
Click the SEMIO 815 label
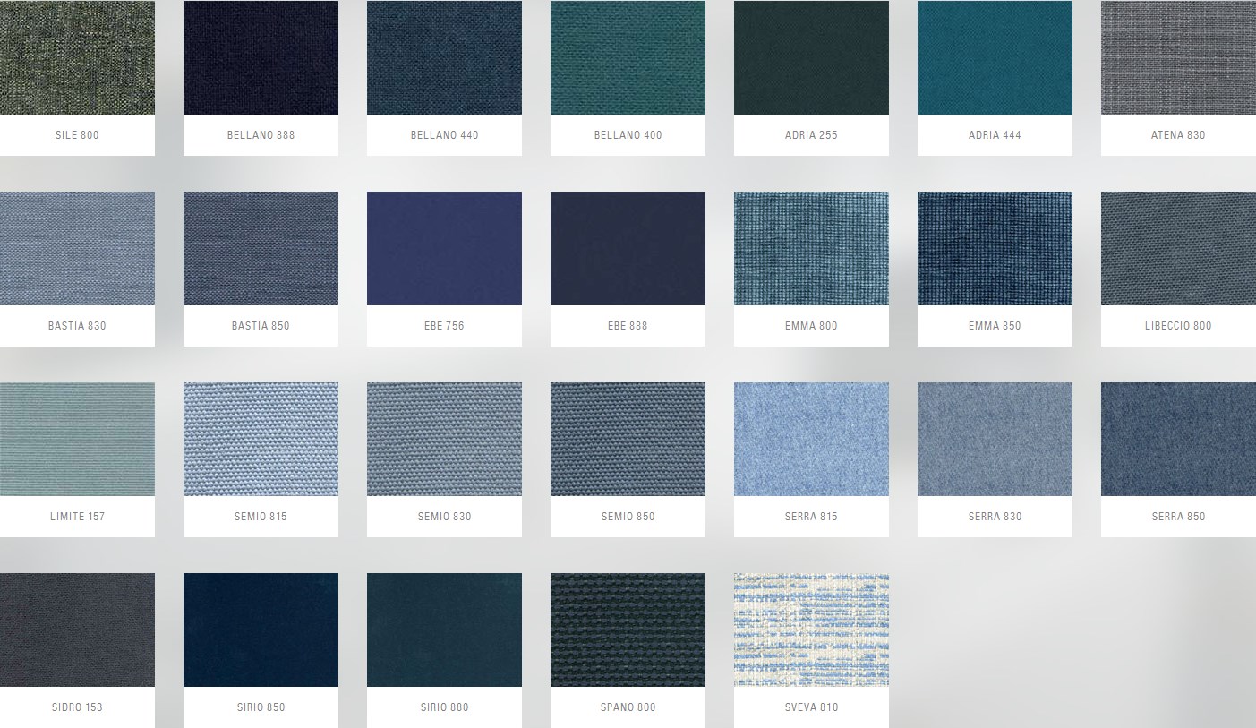pos(261,517)
